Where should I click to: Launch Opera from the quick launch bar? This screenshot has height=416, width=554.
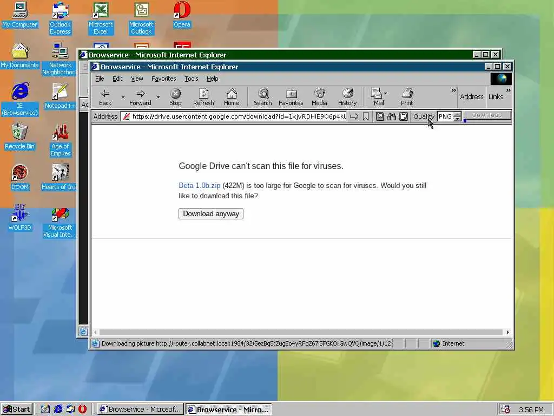[82, 409]
